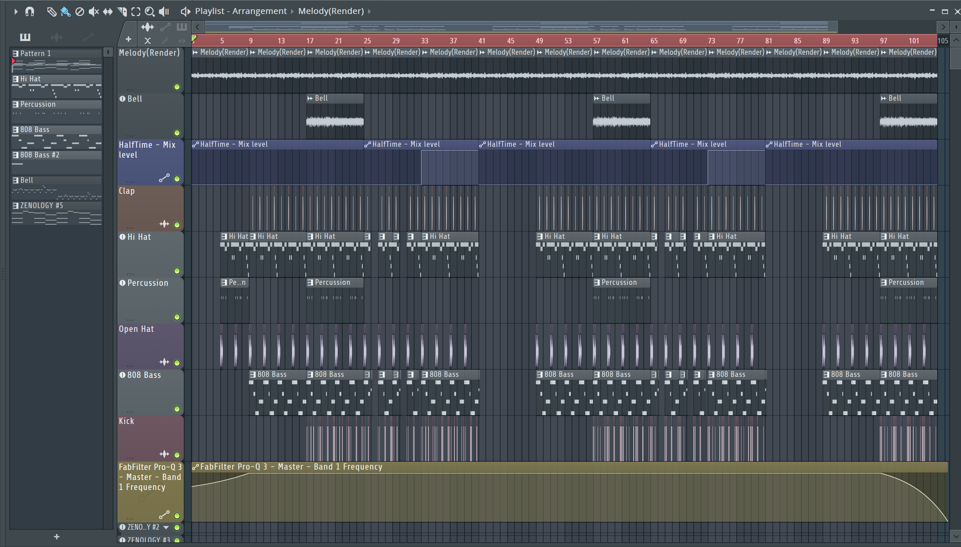
Task: Open the playlist options menu arrow
Action: (x=15, y=12)
